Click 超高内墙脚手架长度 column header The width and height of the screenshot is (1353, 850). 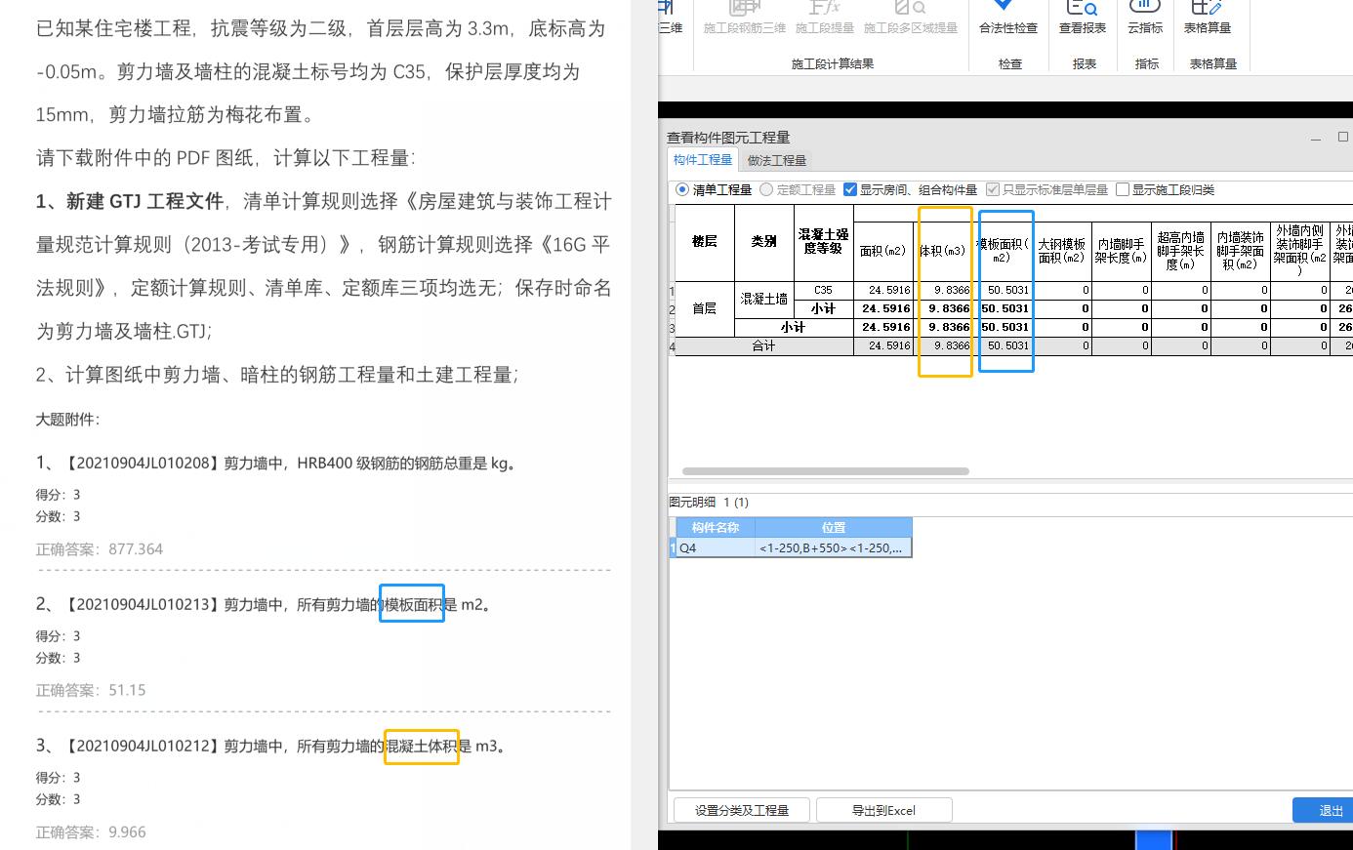tap(1180, 251)
